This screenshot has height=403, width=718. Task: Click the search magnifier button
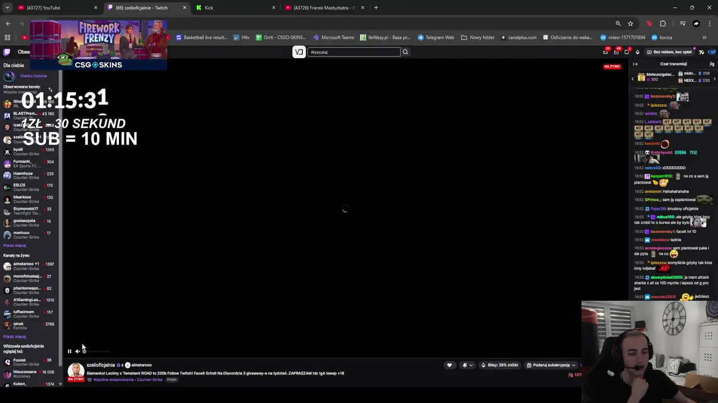coord(405,52)
